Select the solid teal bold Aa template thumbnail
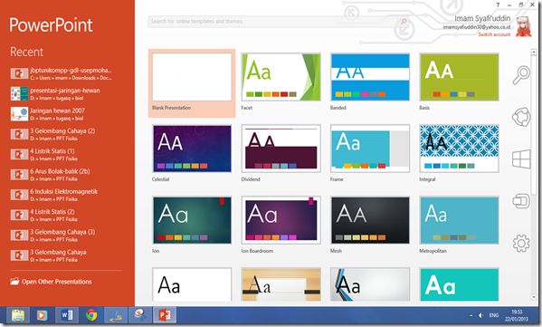Screen dimensions: 542x327 point(459,284)
